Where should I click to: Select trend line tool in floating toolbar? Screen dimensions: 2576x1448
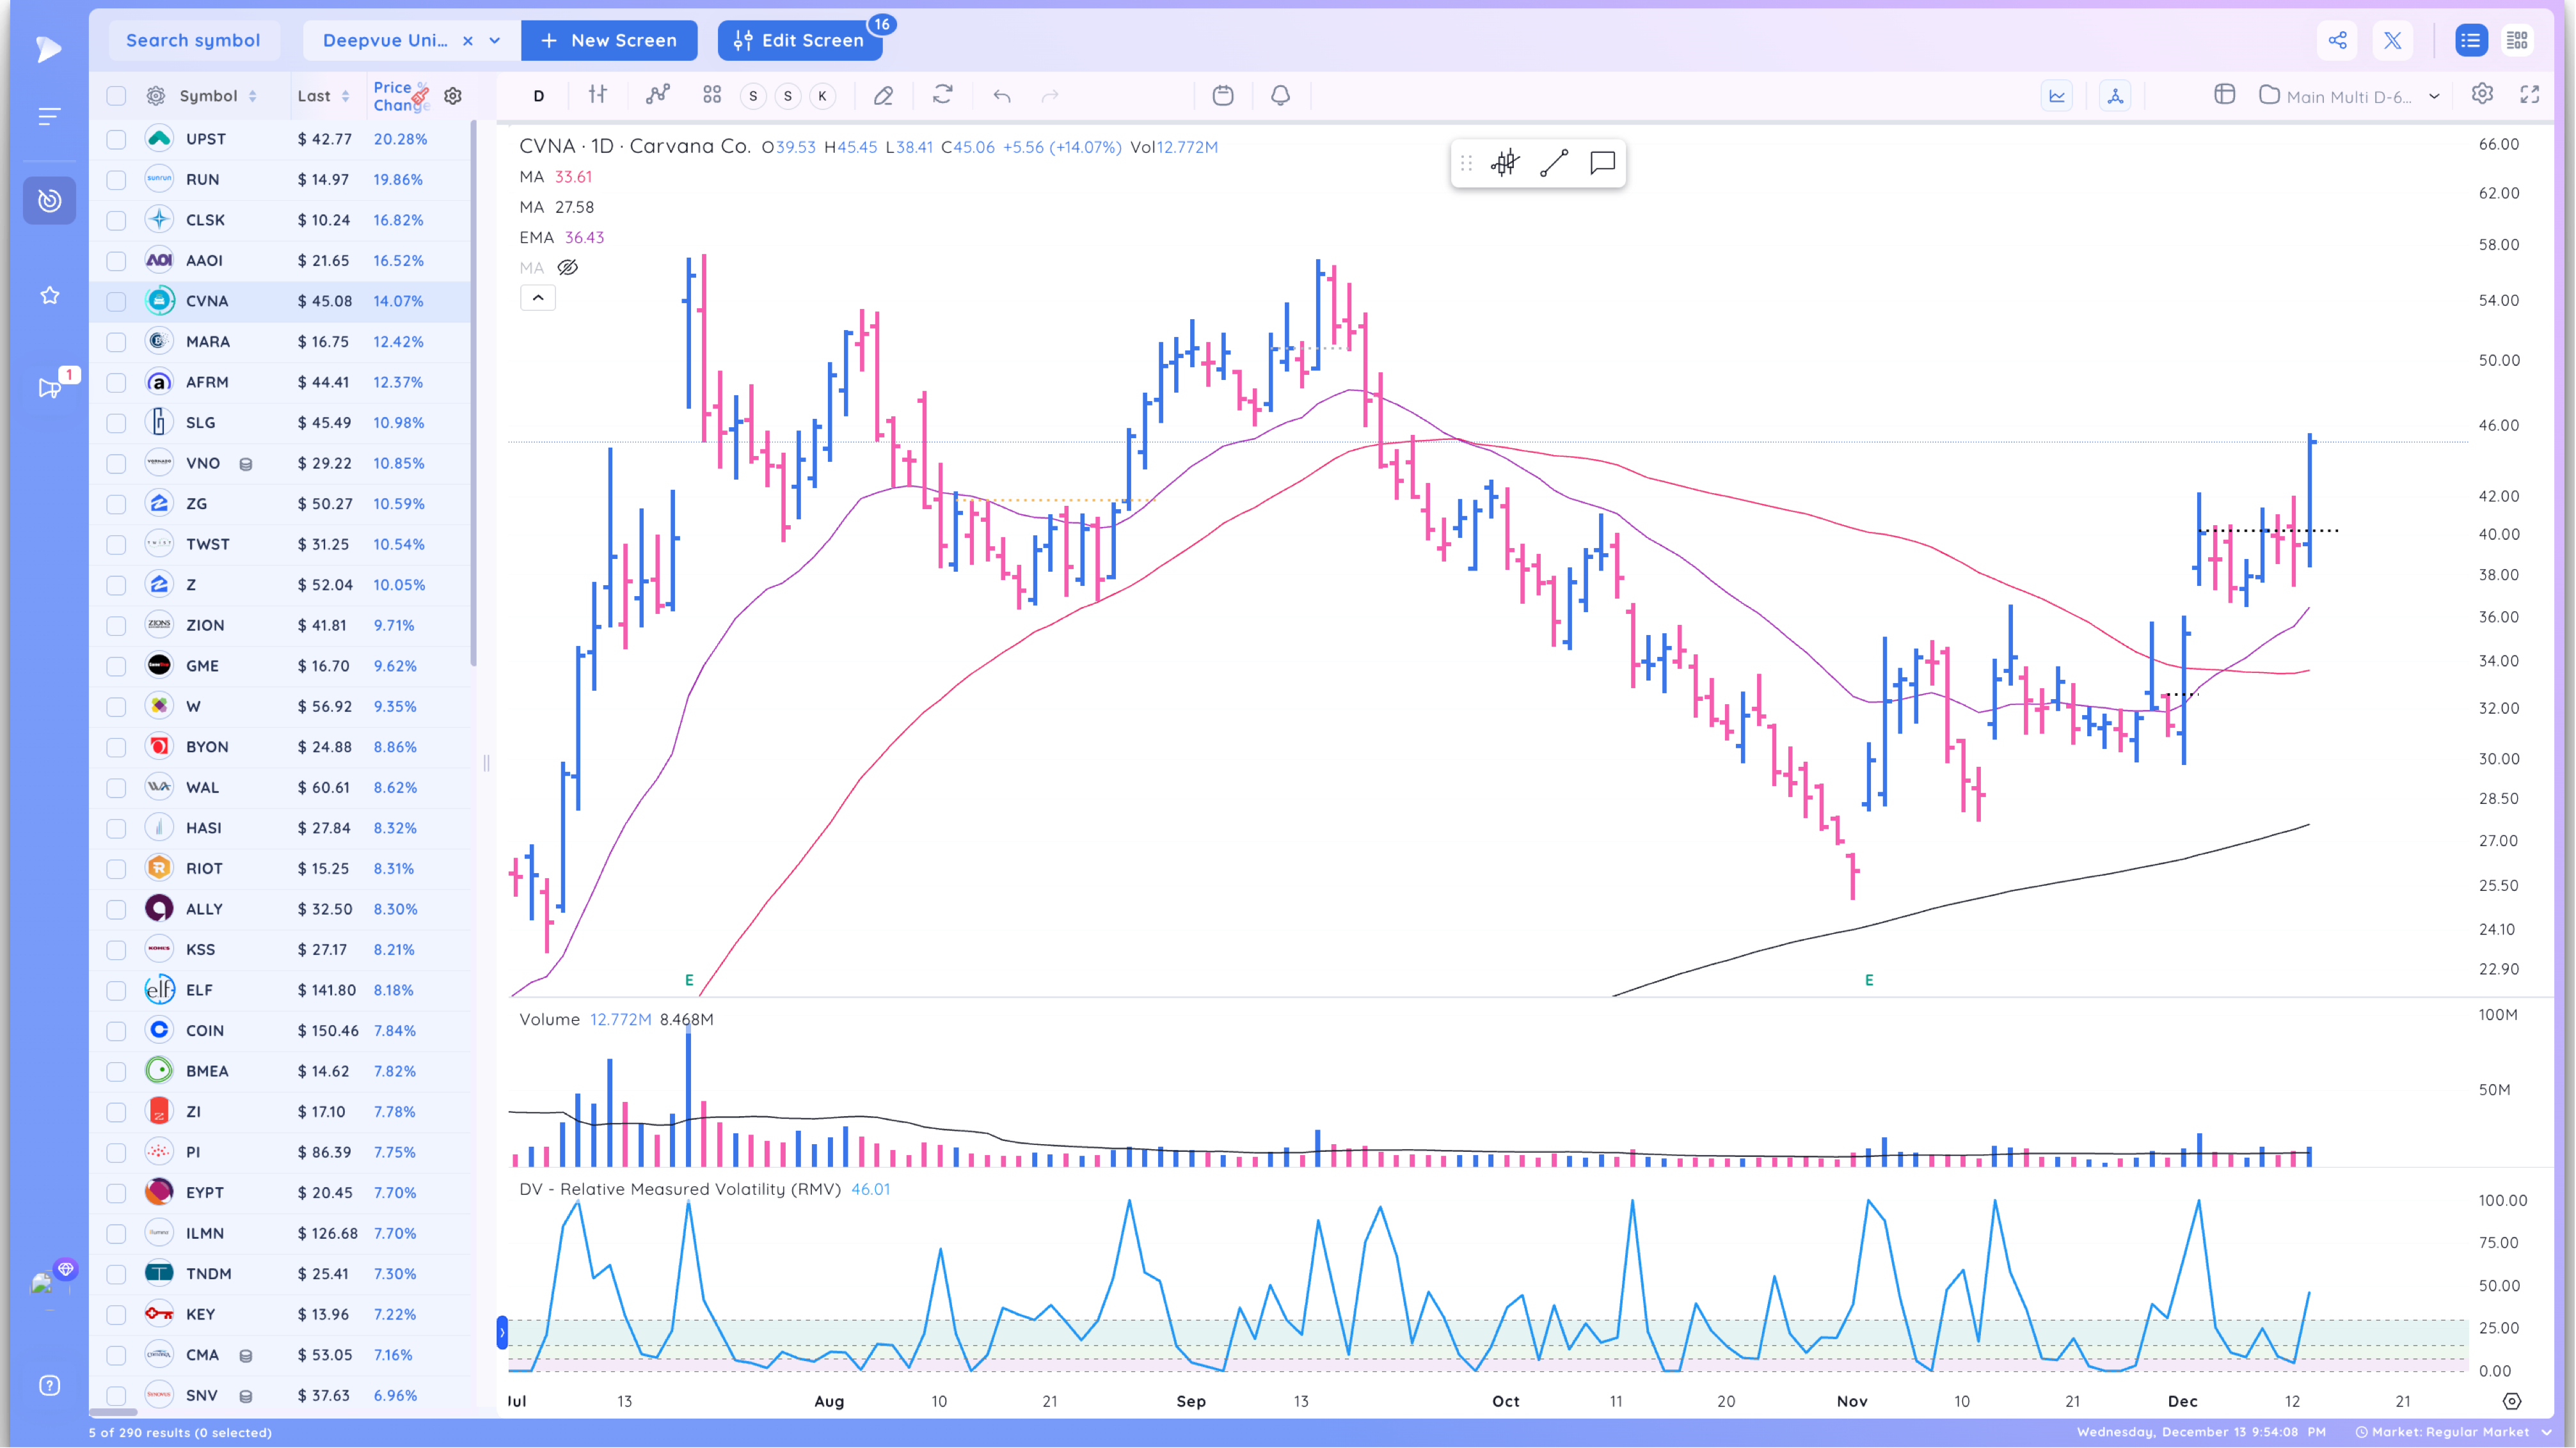1554,163
